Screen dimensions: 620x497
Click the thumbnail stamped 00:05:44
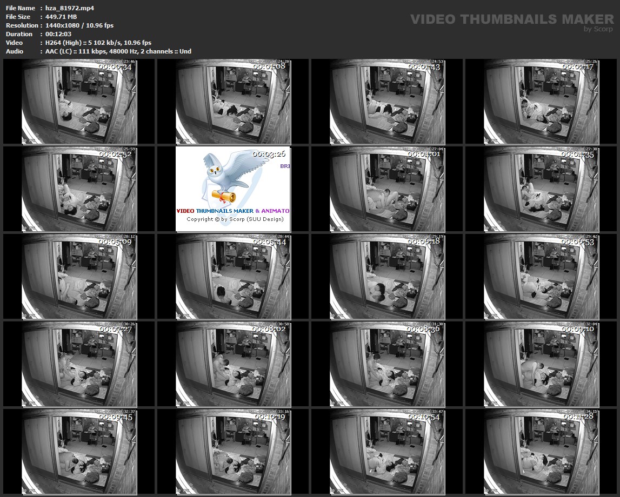tap(233, 277)
